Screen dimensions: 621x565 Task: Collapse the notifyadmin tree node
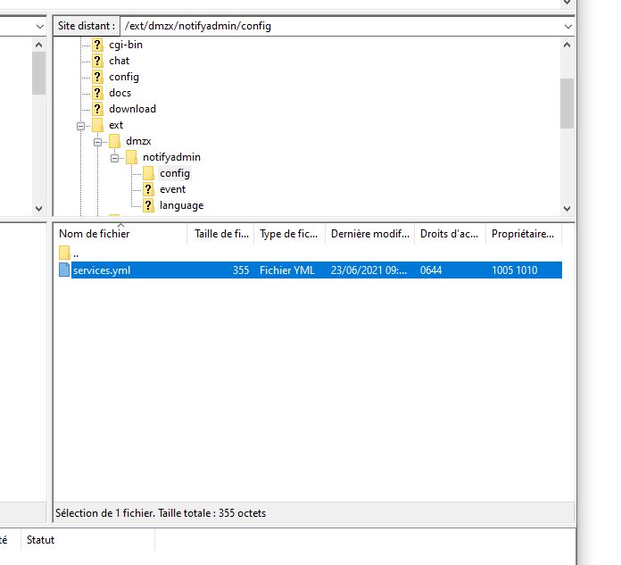tap(115, 159)
